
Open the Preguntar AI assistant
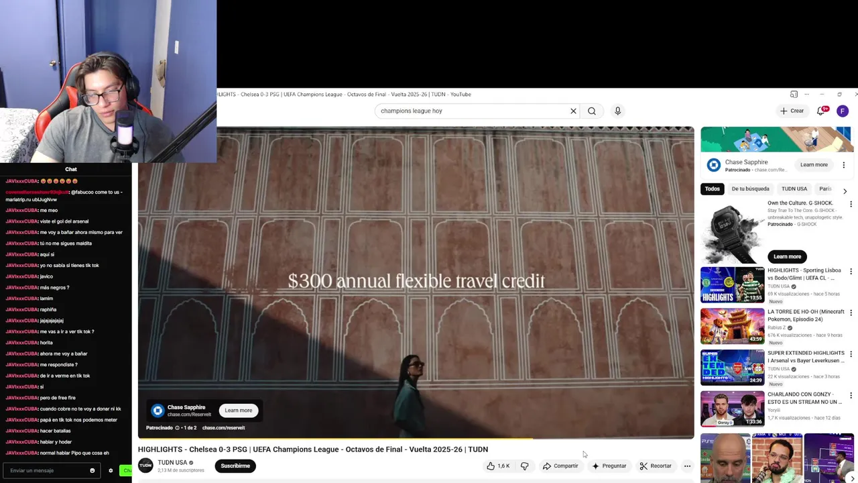[x=609, y=466]
